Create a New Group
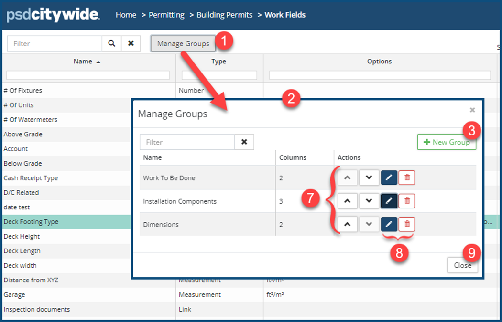502x322 pixels. 447,142
